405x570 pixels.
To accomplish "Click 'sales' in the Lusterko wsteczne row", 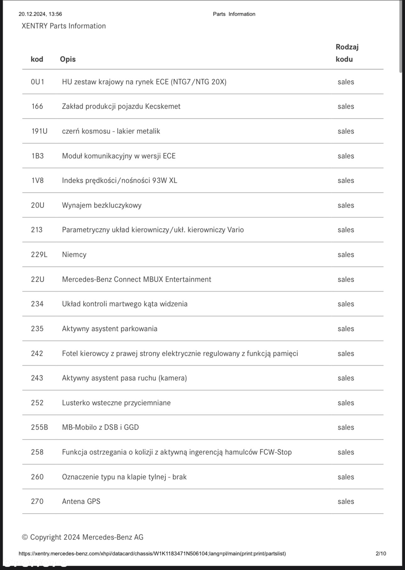I will (x=346, y=403).
